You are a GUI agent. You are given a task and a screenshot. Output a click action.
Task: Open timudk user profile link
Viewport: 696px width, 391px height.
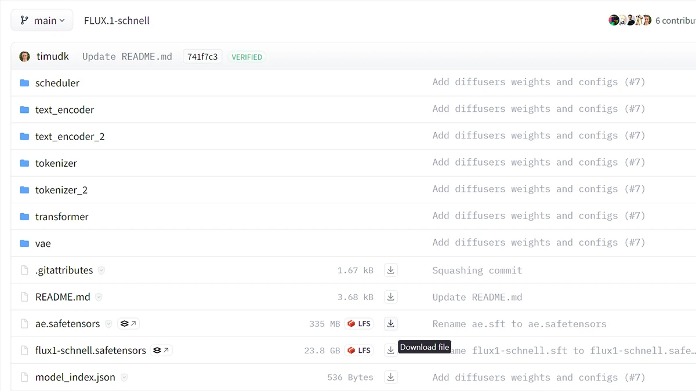(52, 56)
